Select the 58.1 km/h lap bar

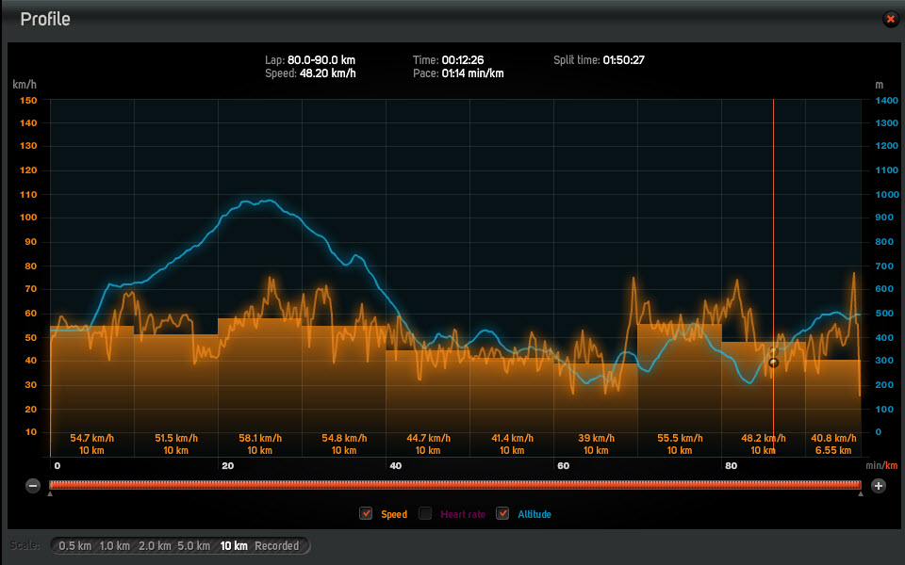[260, 387]
